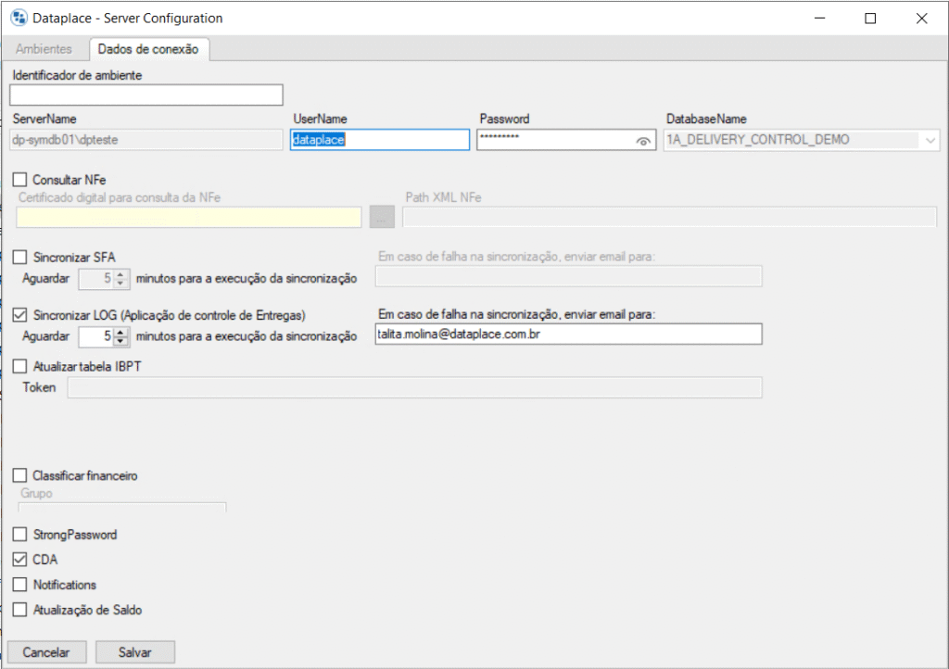Click the LOG failure email address field
The height and width of the screenshot is (669, 949).
[x=568, y=334]
